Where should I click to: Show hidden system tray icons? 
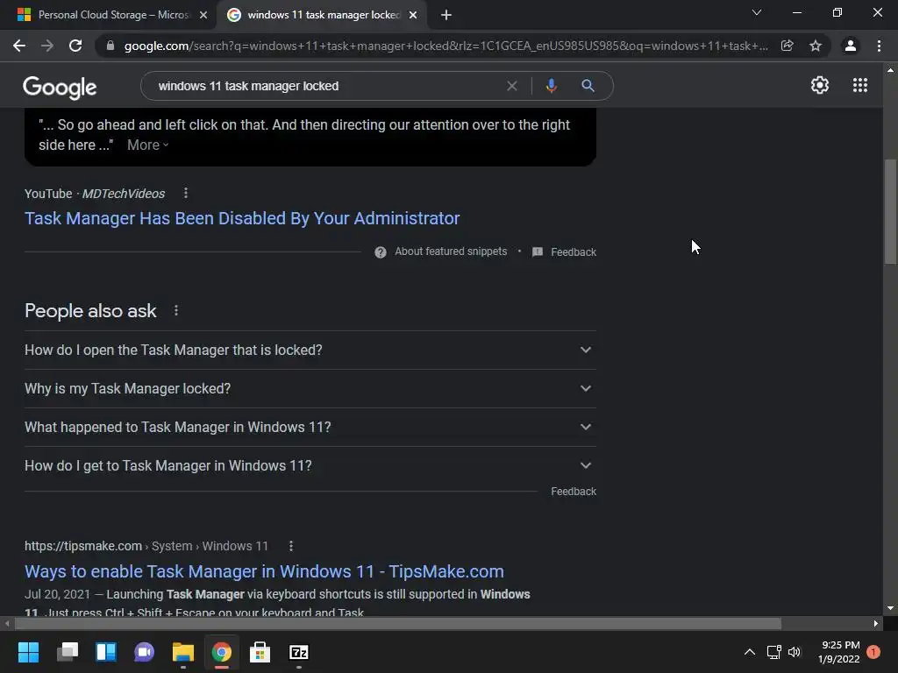tap(749, 652)
